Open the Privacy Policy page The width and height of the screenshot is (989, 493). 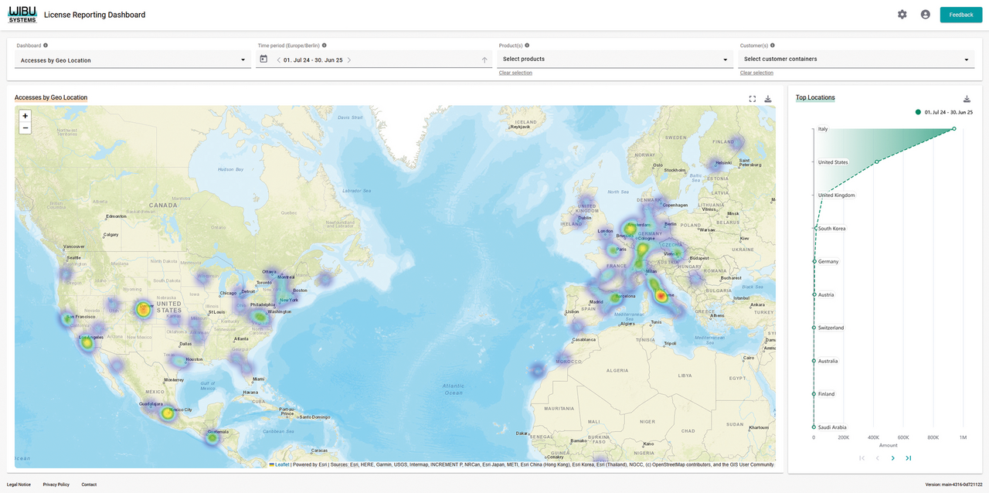click(x=56, y=484)
